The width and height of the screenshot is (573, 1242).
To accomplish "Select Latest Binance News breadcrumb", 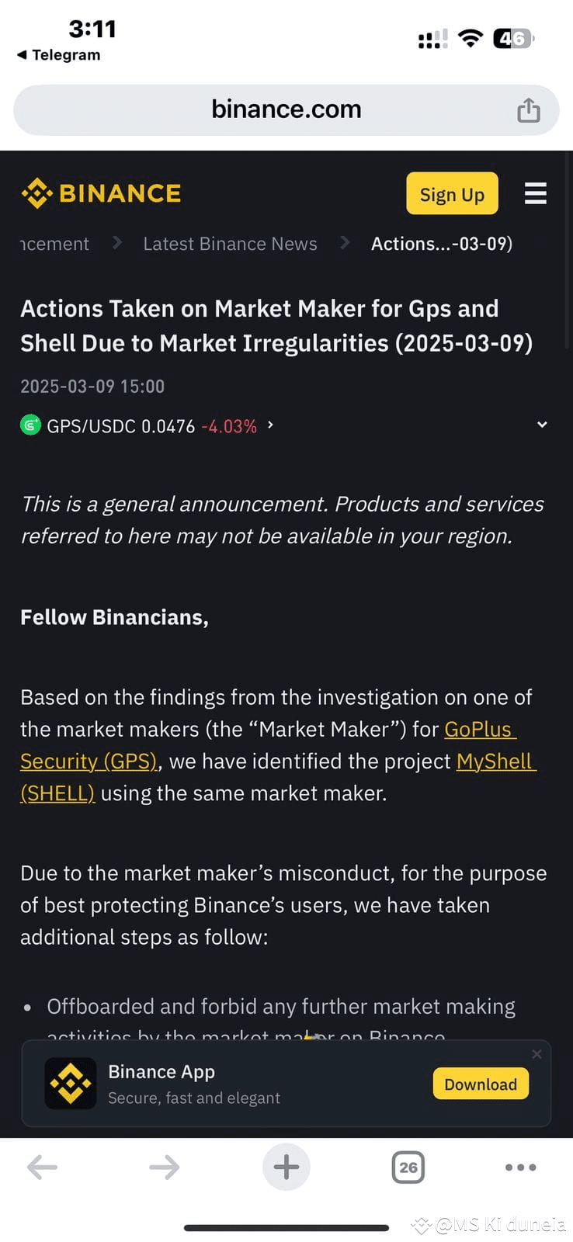I will click(x=230, y=244).
